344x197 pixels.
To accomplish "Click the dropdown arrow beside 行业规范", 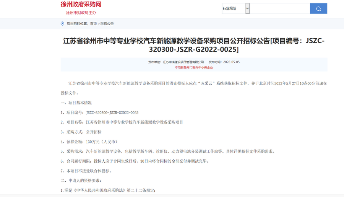I will point(247,8).
